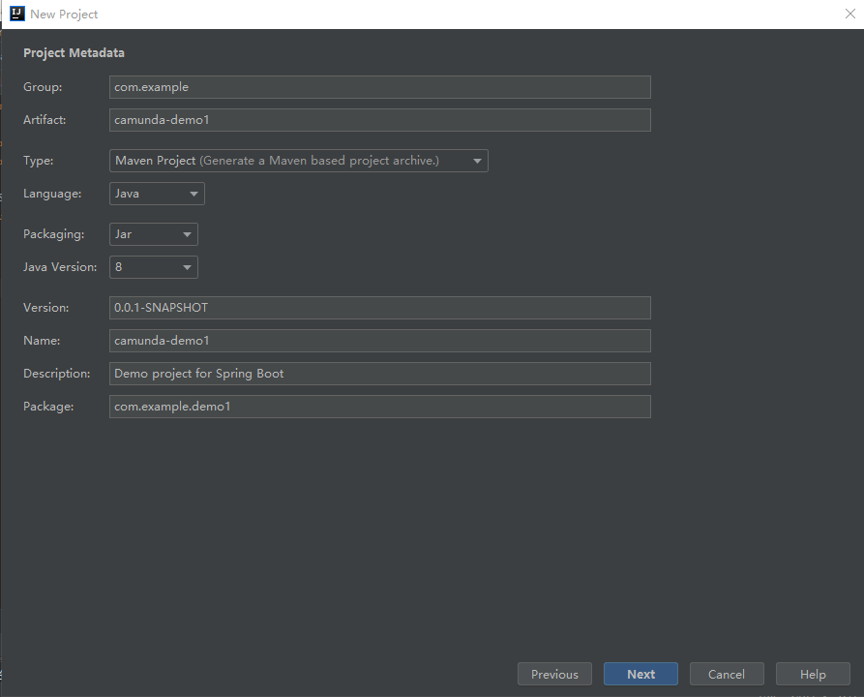Image resolution: width=864 pixels, height=697 pixels.
Task: Open Help for this dialog
Action: [813, 675]
